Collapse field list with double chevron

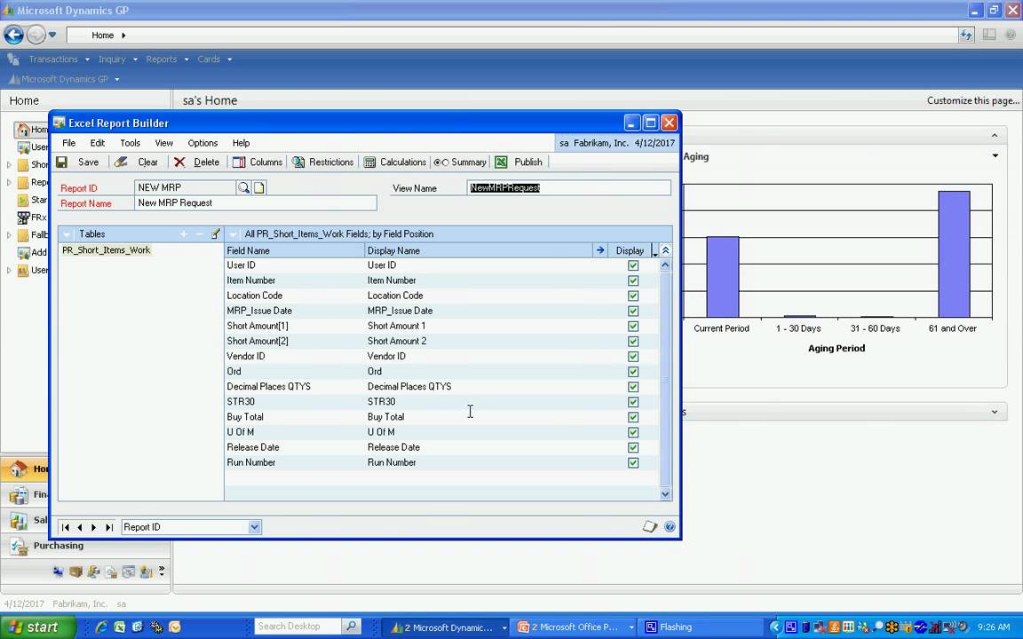tap(665, 249)
